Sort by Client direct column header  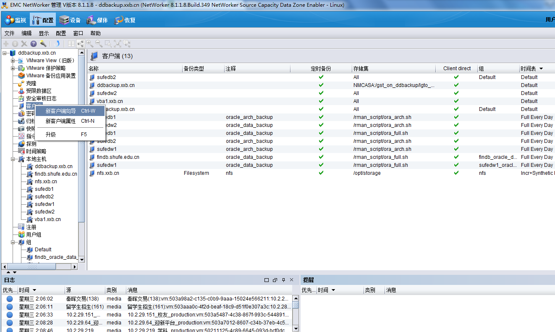pos(457,69)
